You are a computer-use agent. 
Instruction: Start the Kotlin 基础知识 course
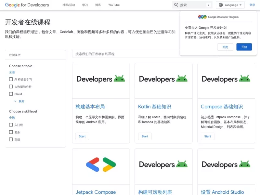click(x=145, y=136)
